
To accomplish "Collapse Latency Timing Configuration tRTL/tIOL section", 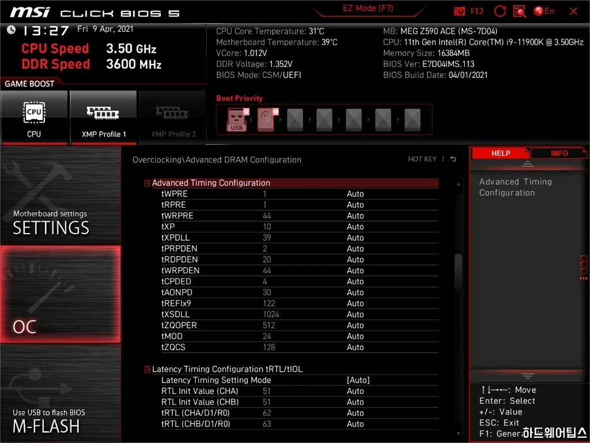I will [147, 370].
